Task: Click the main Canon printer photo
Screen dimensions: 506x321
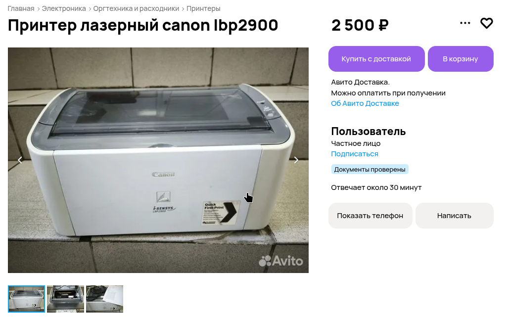Action: pyautogui.click(x=158, y=160)
